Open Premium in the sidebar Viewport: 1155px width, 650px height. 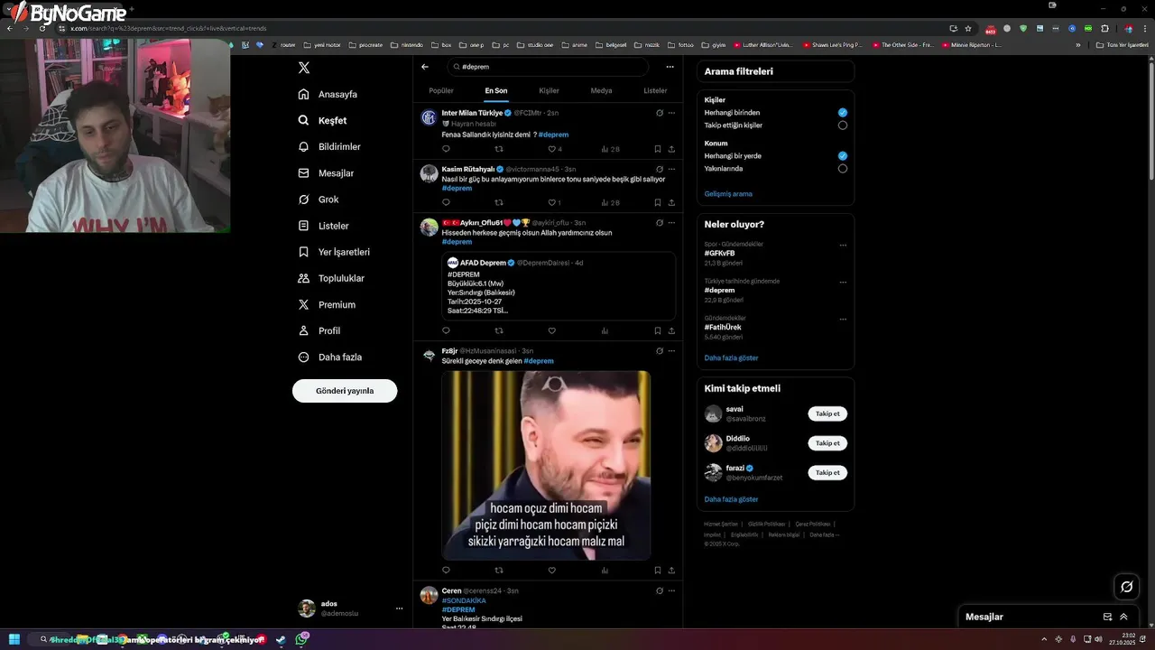tap(327, 304)
